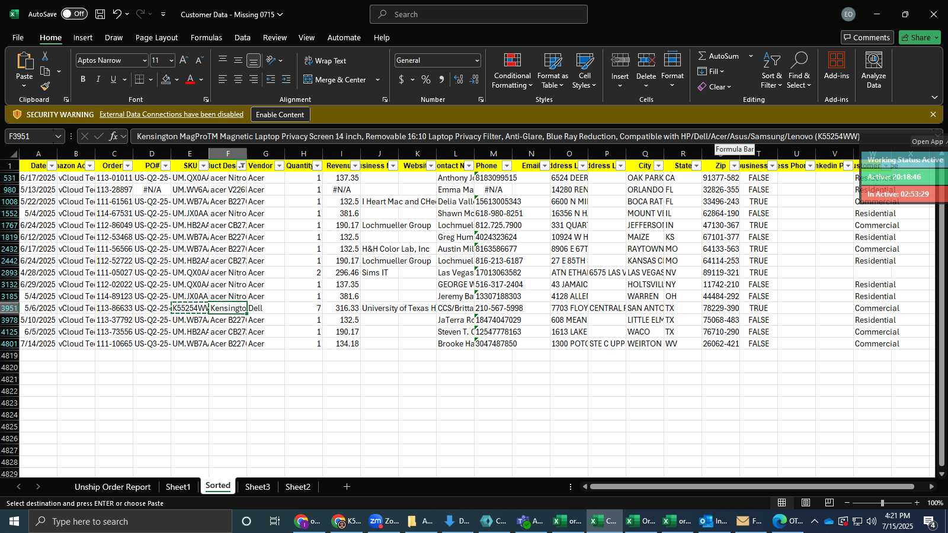
Task: Increase font size with the larger A
Action: click(184, 60)
